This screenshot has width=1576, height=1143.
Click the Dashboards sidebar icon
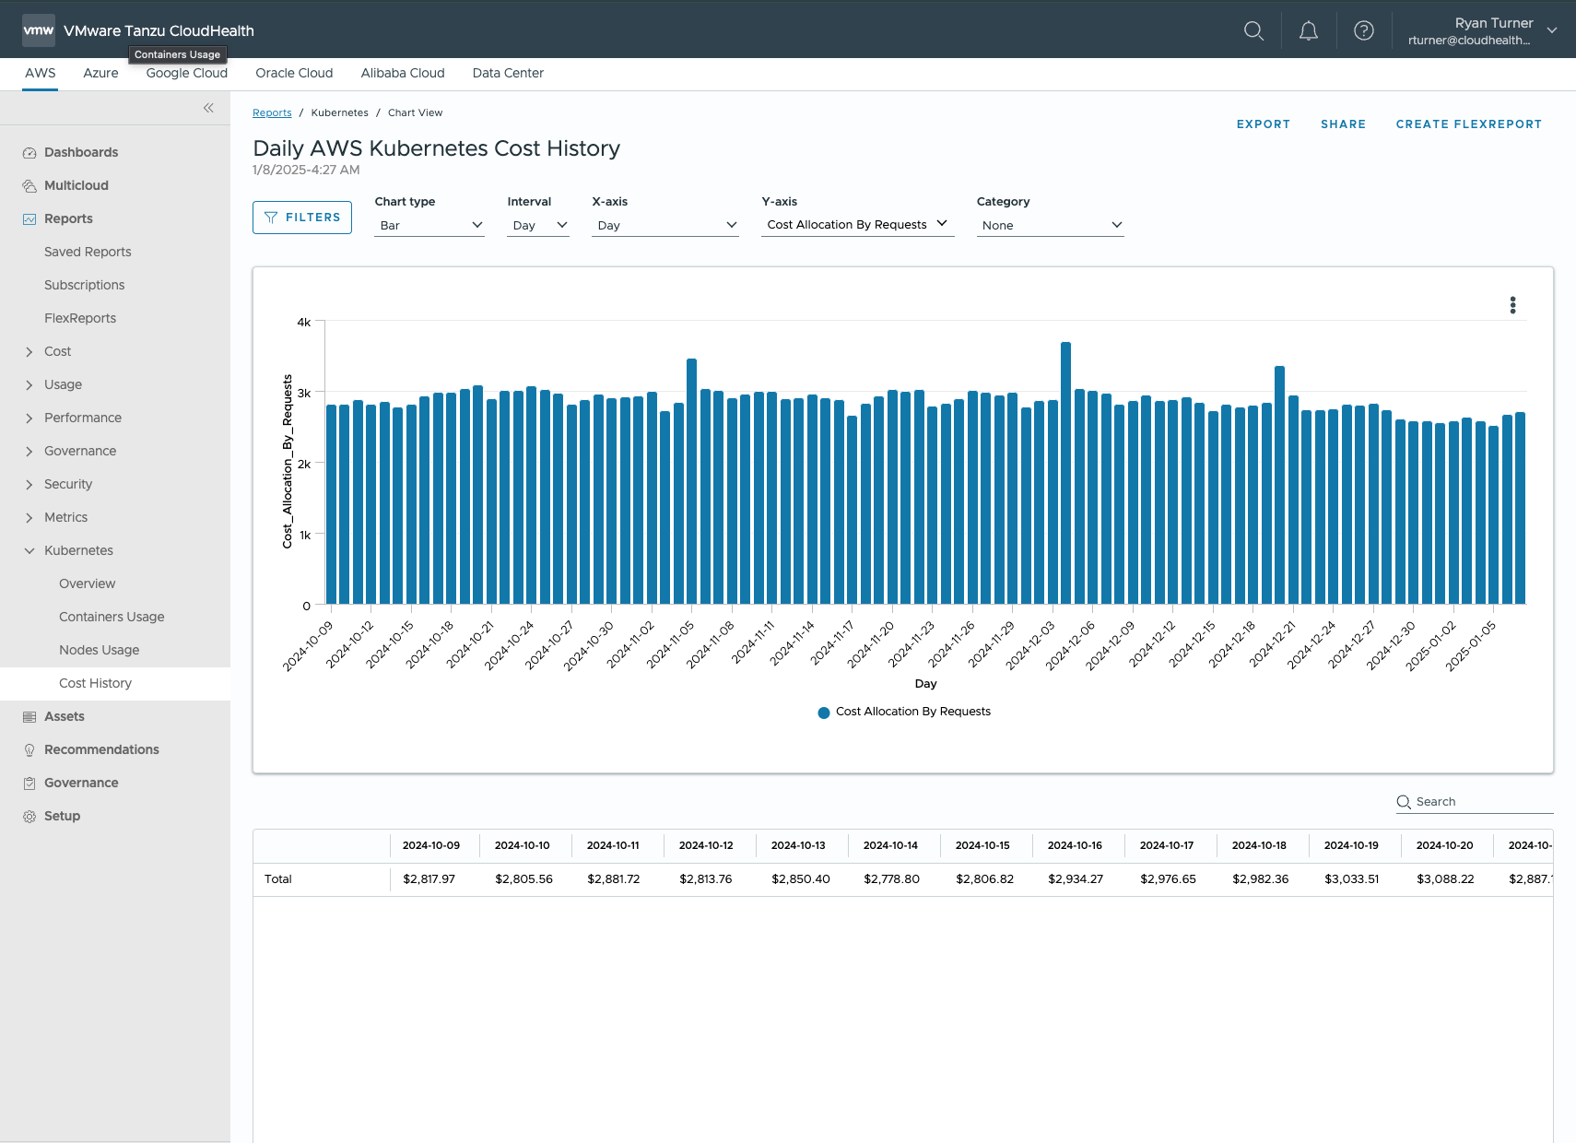tap(29, 153)
